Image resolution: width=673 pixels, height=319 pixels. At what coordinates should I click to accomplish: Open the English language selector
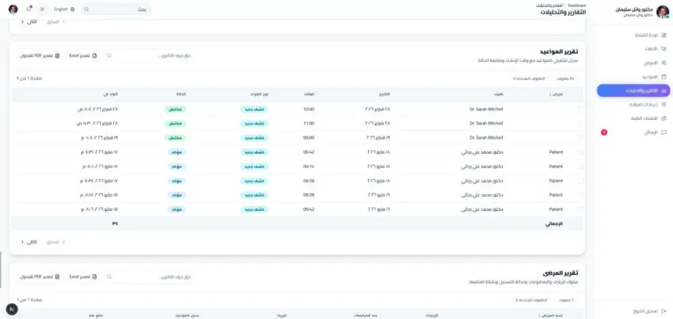click(x=65, y=9)
